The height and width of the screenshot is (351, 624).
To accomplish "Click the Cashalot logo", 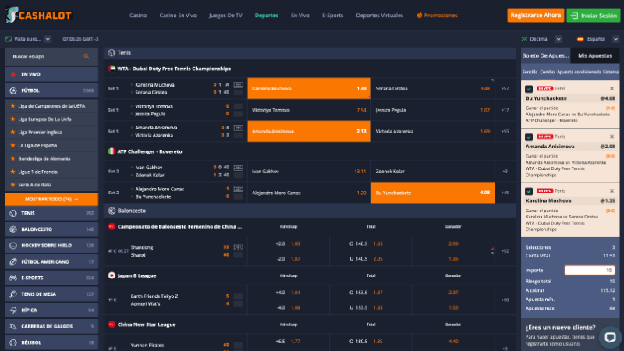I will point(38,15).
